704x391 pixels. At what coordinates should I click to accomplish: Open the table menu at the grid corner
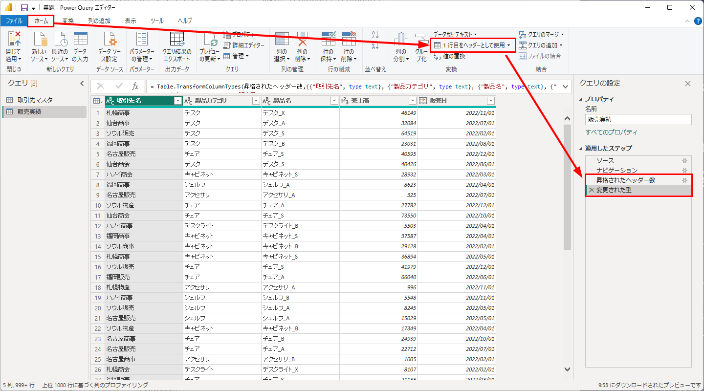click(x=98, y=101)
